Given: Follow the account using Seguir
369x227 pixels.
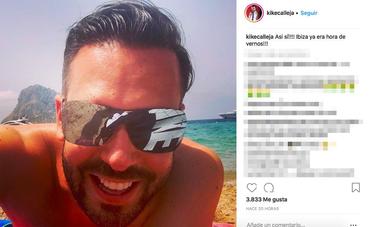Looking at the screenshot, I should 309,13.
